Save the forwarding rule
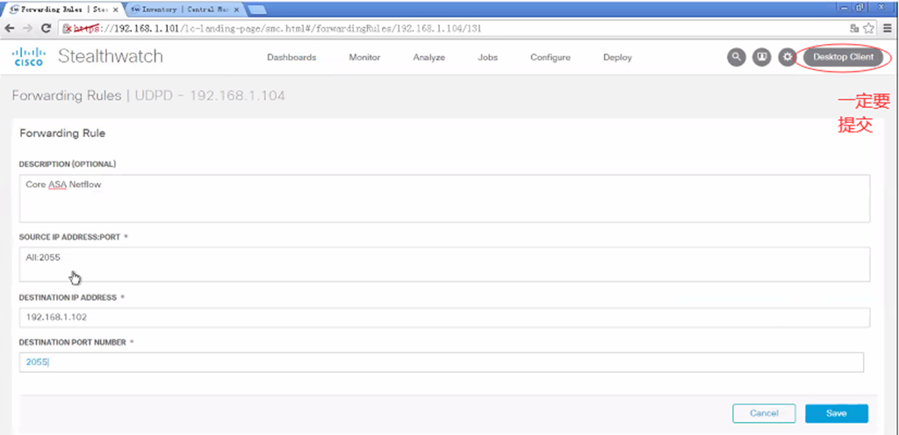This screenshot has height=435, width=899. 837,413
